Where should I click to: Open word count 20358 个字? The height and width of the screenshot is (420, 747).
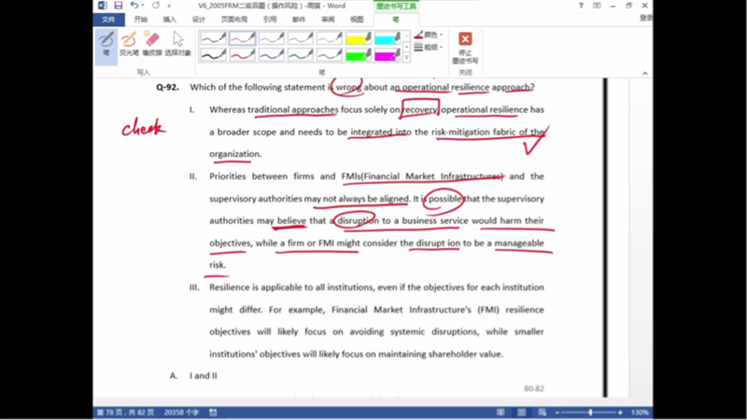(x=181, y=413)
